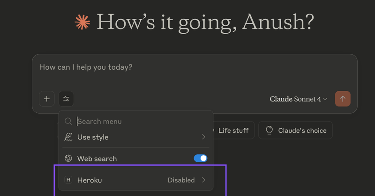375x196 pixels.
Task: Open the Heroku menu entry
Action: click(x=135, y=180)
